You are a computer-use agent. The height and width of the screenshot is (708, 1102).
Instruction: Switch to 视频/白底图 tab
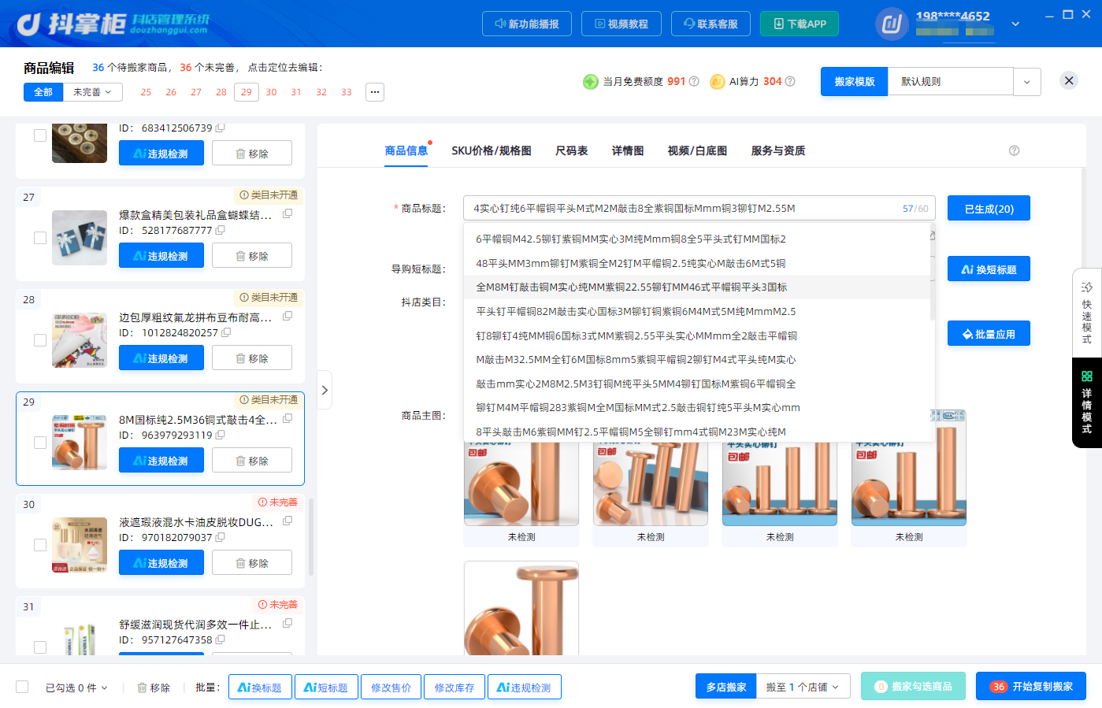697,150
